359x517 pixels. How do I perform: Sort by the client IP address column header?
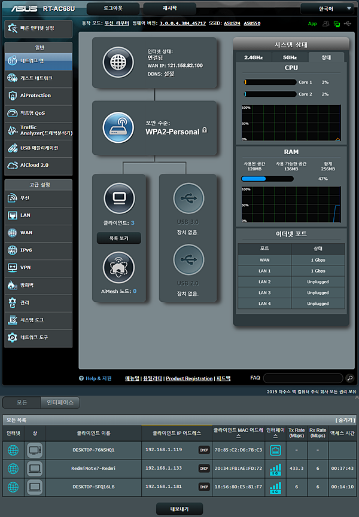177,433
